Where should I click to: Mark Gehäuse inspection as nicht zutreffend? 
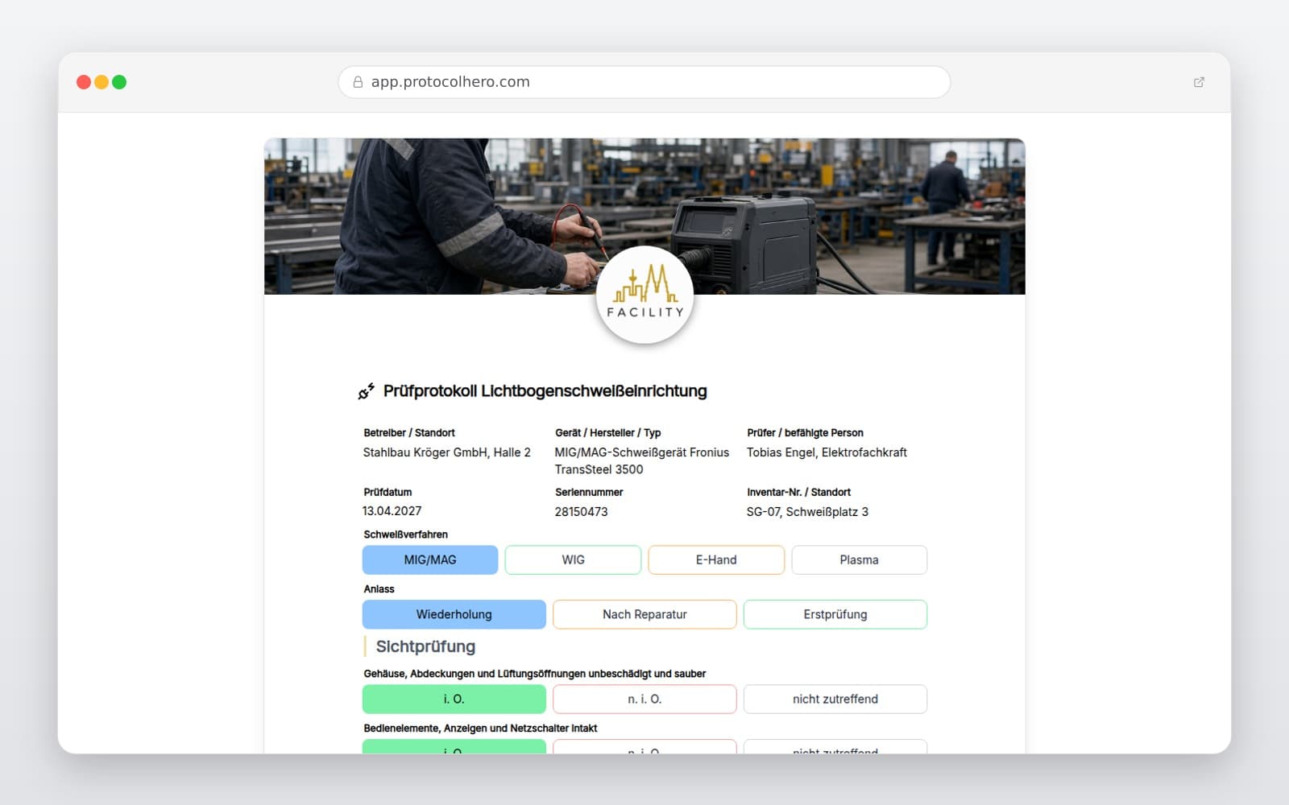tap(835, 699)
